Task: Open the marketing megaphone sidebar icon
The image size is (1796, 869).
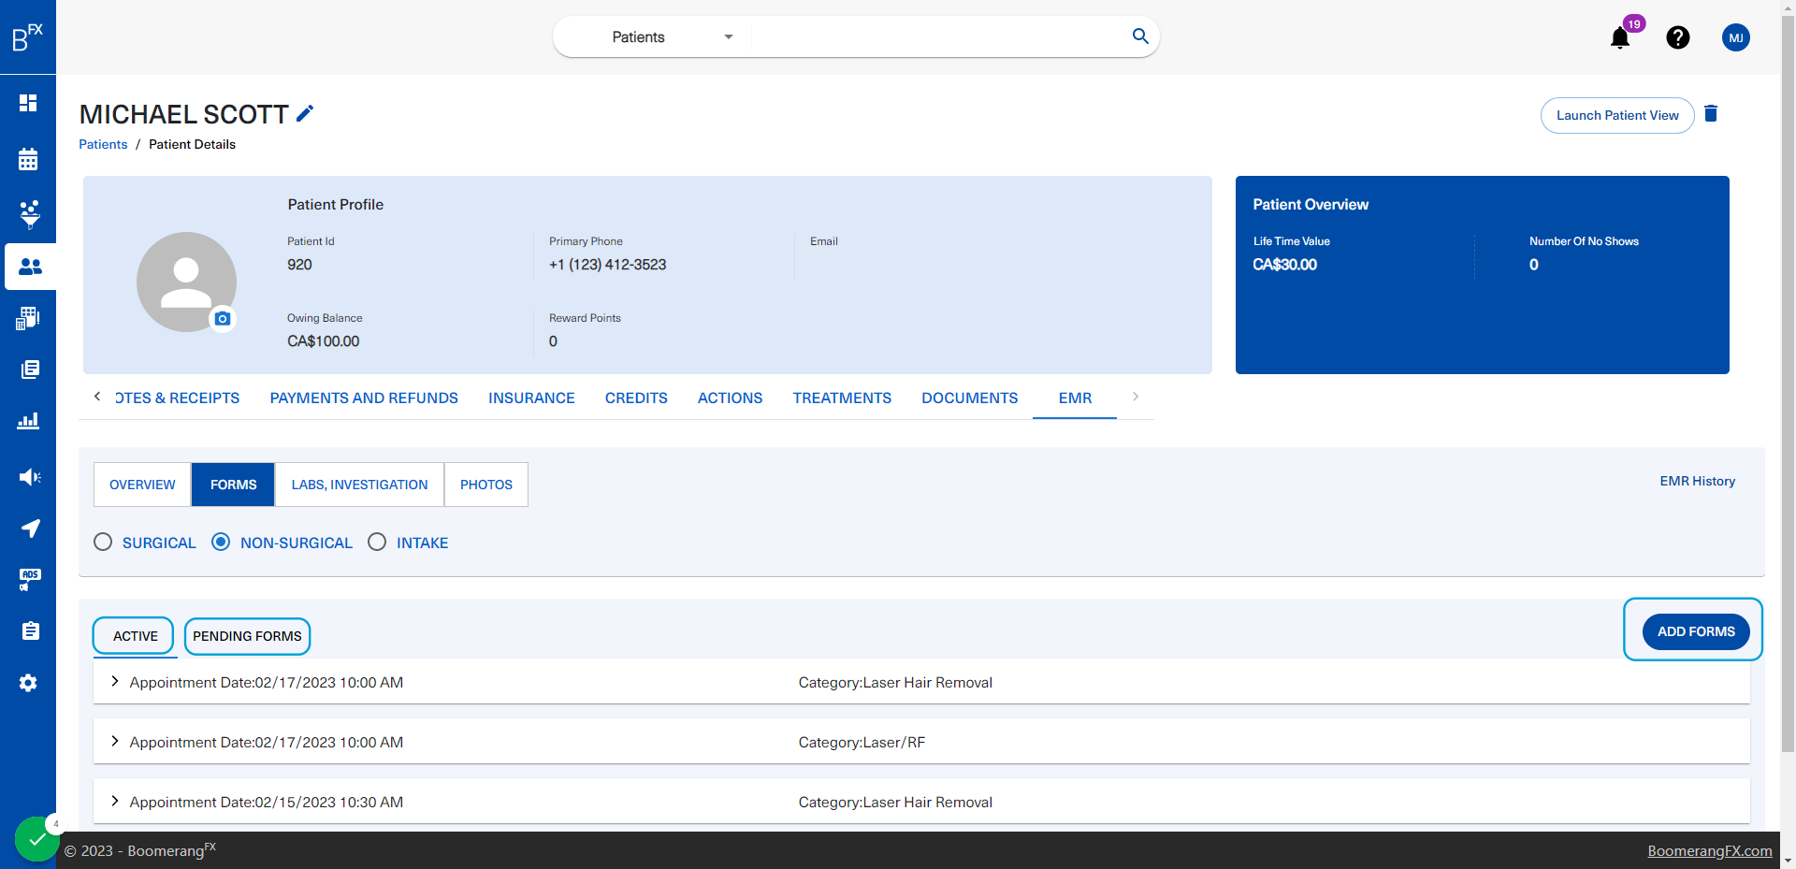Action: tap(30, 477)
